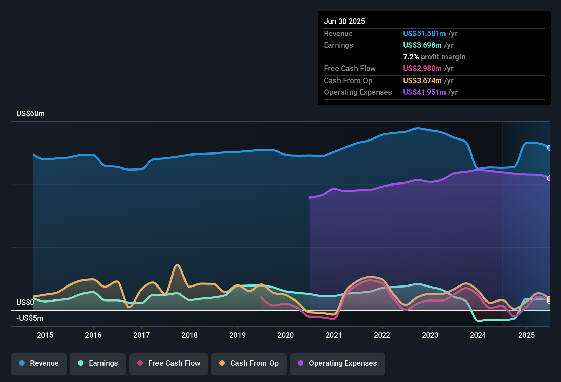The image size is (561, 382).
Task: Click the 7.2% profit margin text
Action: 434,57
